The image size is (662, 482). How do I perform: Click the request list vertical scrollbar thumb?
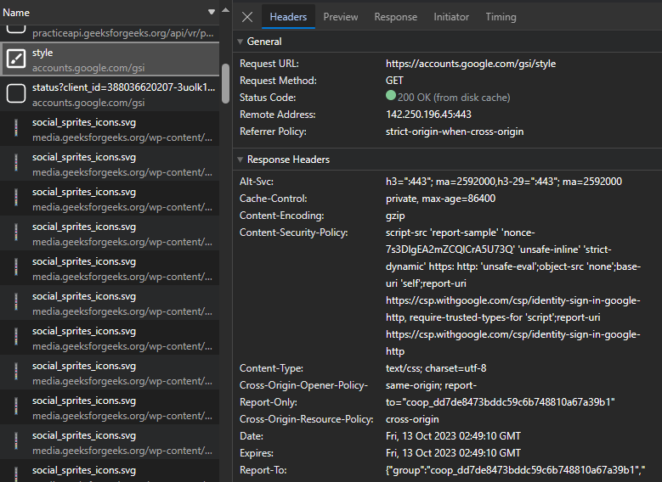coord(225,83)
